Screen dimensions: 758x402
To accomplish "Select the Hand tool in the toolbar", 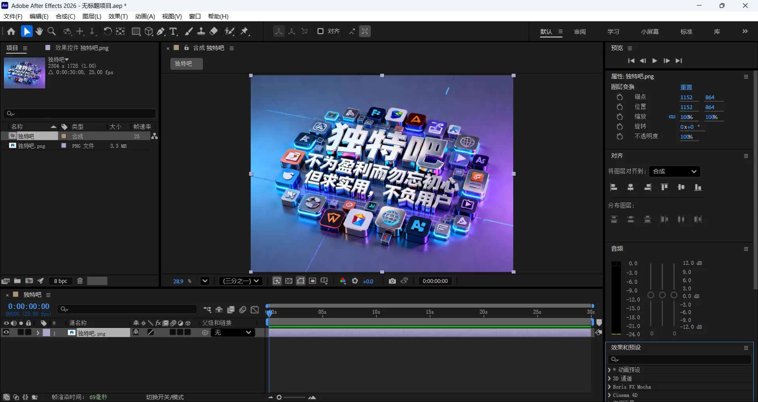I will (39, 32).
